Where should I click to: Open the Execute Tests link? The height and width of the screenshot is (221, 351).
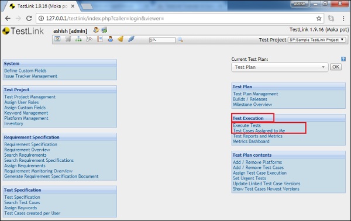[x=247, y=125]
